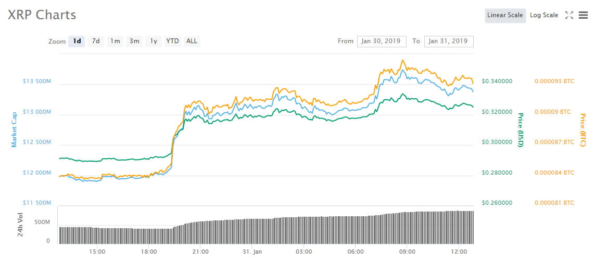Select the 1d zoom range
Screen dimensions: 595x263
click(77, 41)
